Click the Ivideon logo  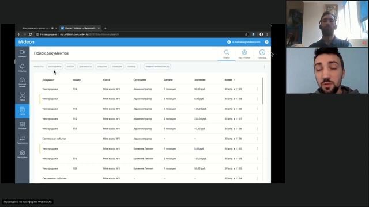[x=27, y=42]
